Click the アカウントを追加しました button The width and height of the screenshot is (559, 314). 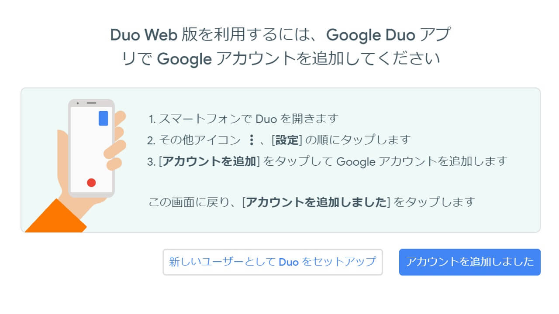point(469,262)
